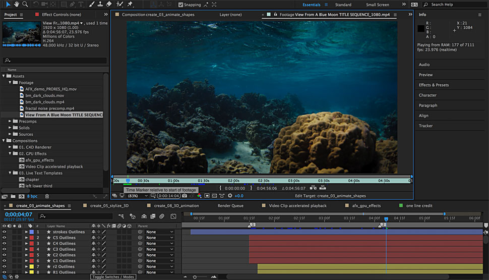Switch to the Standard workspace
This screenshot has width=489, height=280.
(x=343, y=5)
